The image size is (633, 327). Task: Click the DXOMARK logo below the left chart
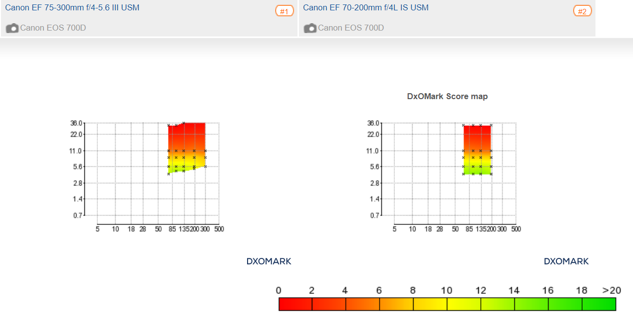coord(269,261)
